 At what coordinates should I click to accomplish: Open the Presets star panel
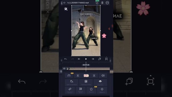pyautogui.click(x=91, y=90)
